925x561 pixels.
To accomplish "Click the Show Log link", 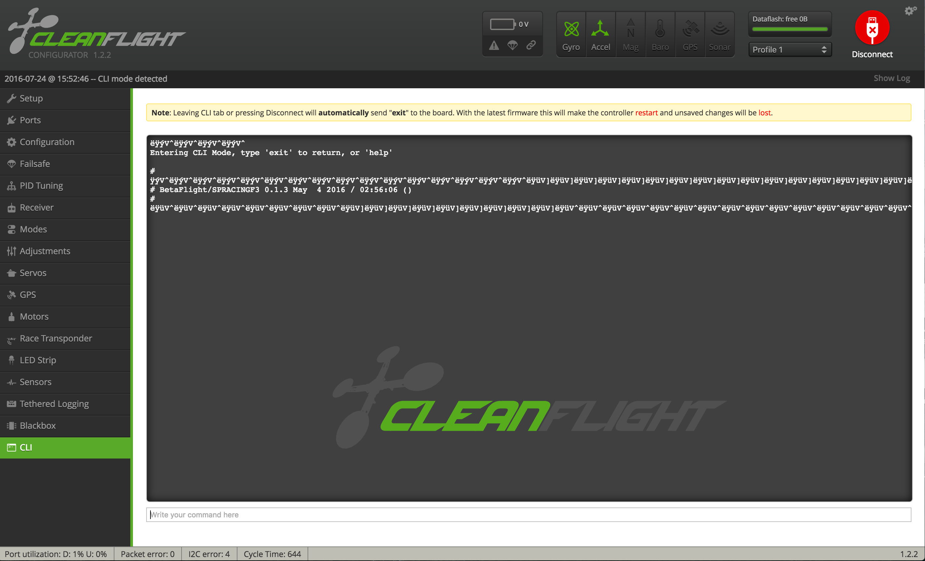I will click(892, 78).
